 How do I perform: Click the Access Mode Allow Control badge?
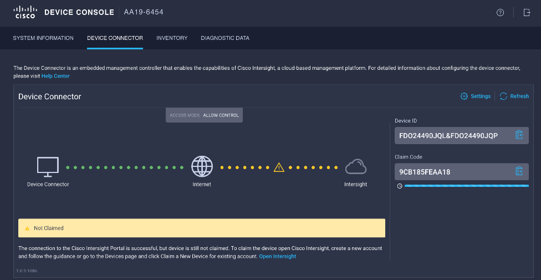(x=204, y=115)
